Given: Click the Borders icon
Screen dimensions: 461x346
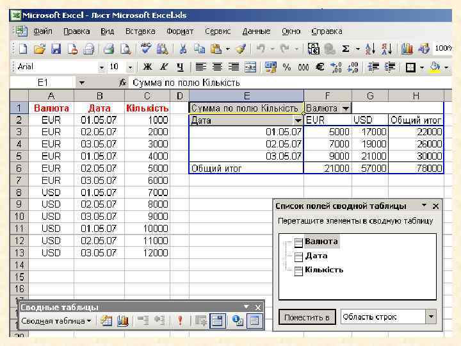Looking at the screenshot, I should [x=410, y=67].
